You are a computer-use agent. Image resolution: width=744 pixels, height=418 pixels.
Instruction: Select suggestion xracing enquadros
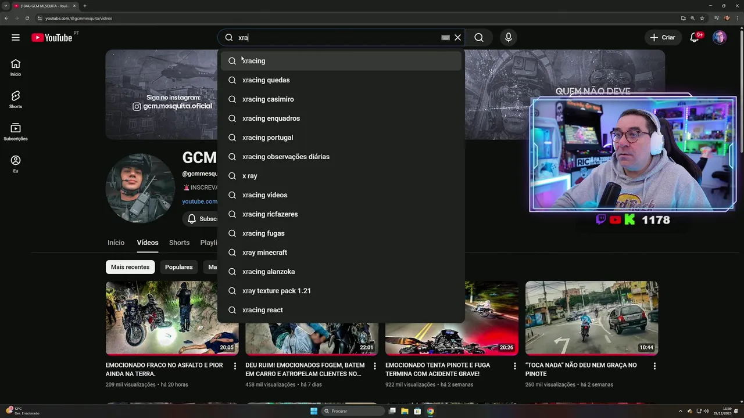tap(341, 118)
